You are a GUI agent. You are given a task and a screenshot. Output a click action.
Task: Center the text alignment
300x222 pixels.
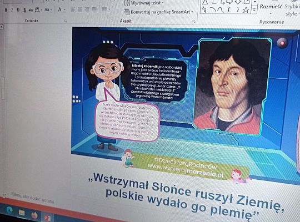click(80, 9)
